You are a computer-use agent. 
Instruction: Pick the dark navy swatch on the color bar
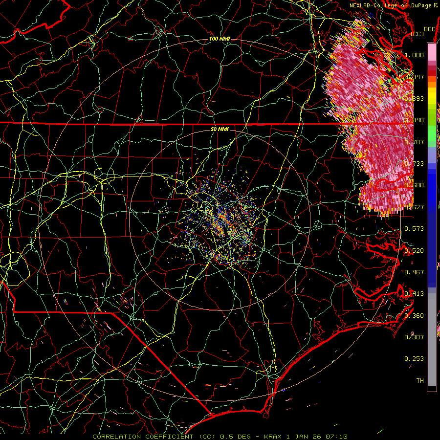(x=432, y=250)
